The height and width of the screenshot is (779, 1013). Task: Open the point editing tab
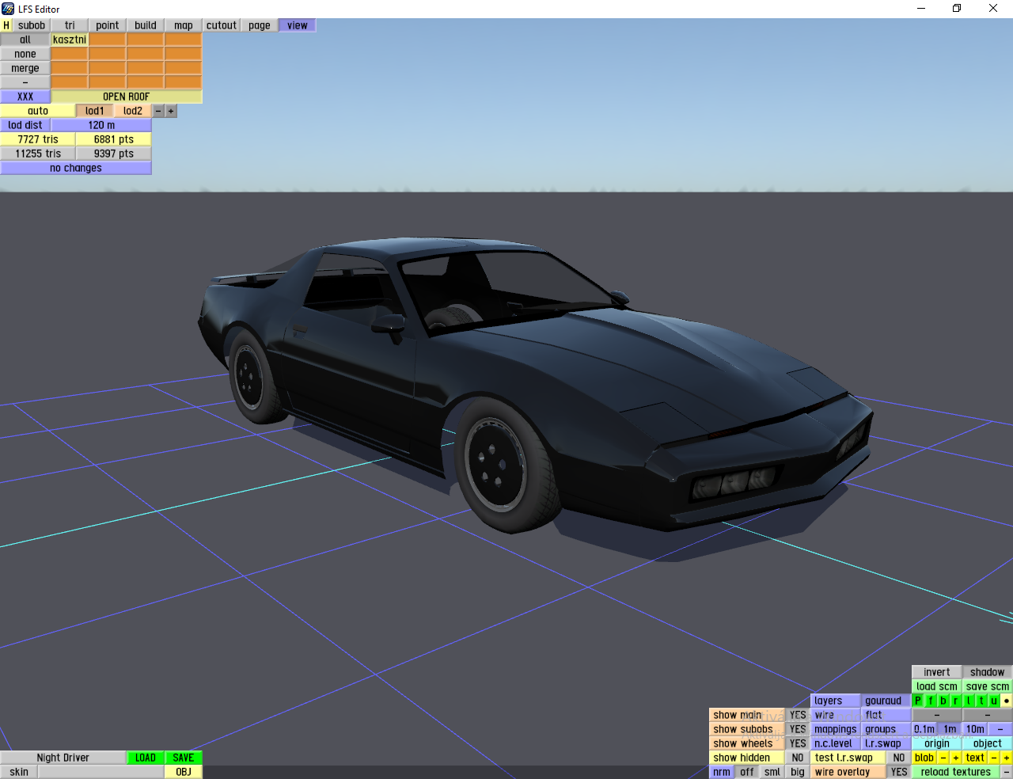[x=108, y=25]
